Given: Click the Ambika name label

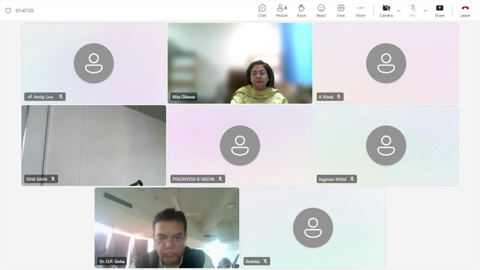Looking at the screenshot, I should coord(252,261).
